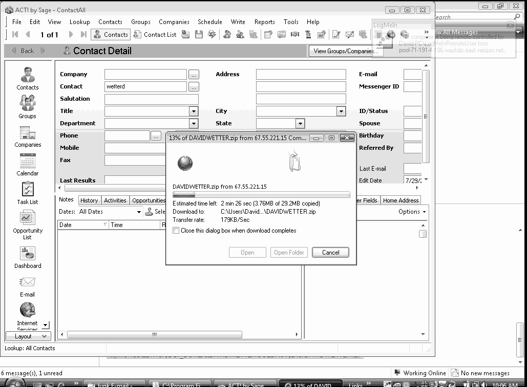Switch to ACT! by Sage taskbar button
This screenshot has width=527, height=387.
pos(245,384)
